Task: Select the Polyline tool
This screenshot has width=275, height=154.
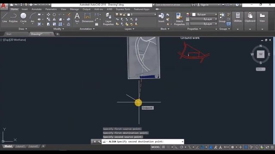Action: tap(13, 18)
